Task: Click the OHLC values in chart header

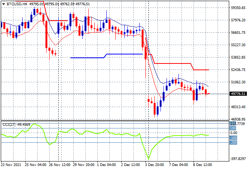Action: [59, 4]
